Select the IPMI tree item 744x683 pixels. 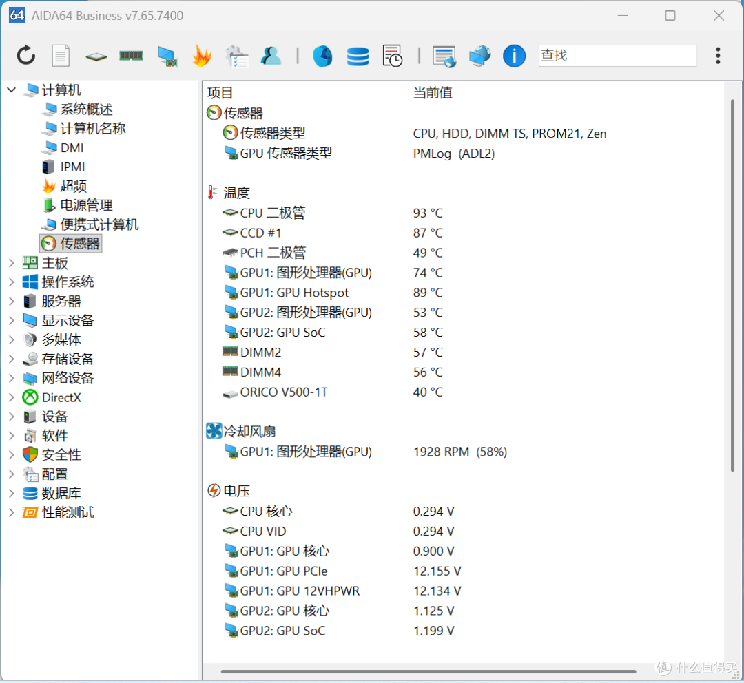(63, 167)
